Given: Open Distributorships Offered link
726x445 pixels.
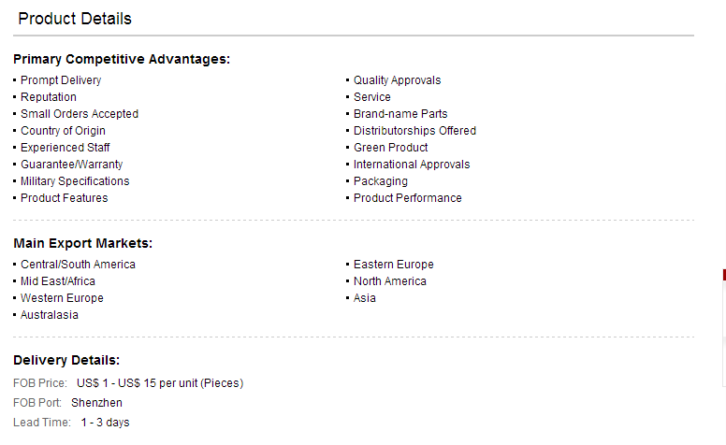Looking at the screenshot, I should point(414,131).
